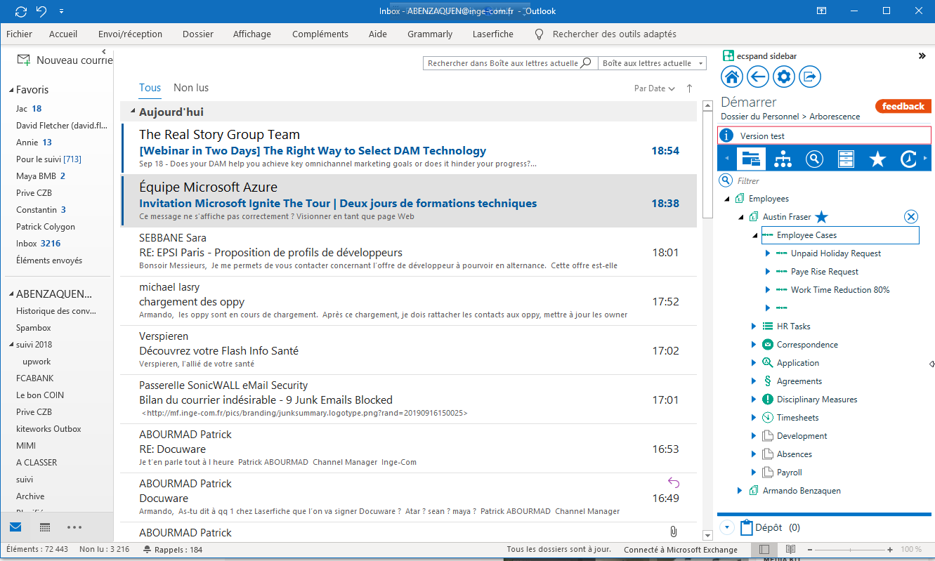Expand the HR Tasks node

click(x=754, y=326)
